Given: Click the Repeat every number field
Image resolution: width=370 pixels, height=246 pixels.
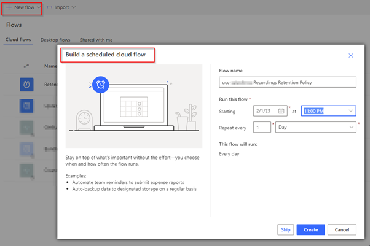Looking at the screenshot, I should [x=262, y=127].
